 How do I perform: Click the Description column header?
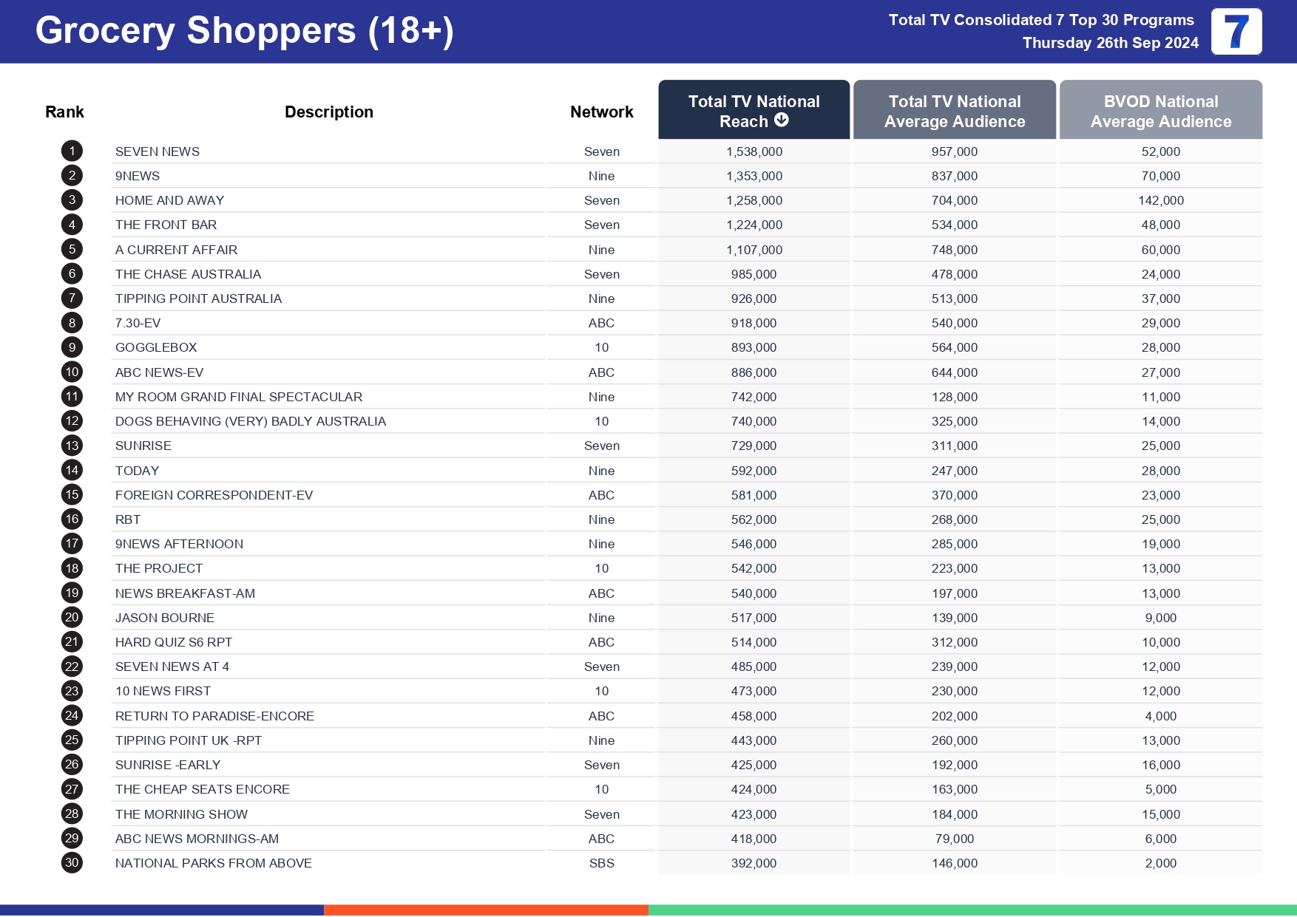pos(329,112)
